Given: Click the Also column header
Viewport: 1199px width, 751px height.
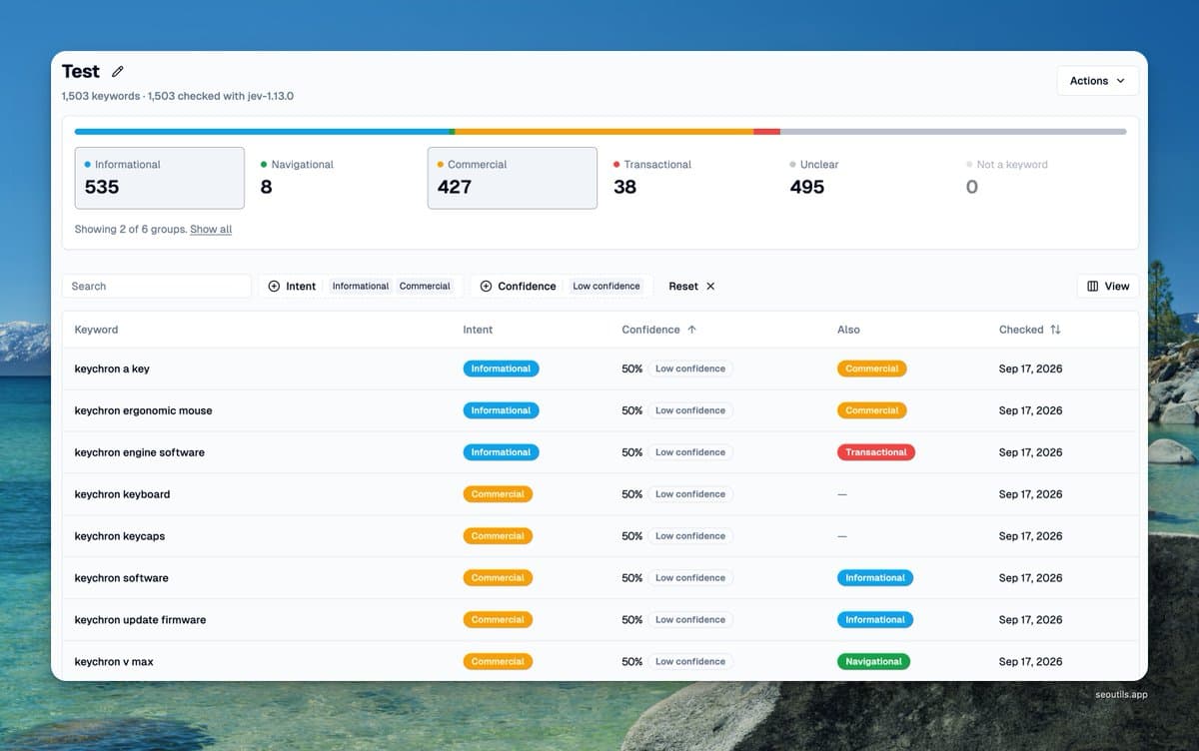Looking at the screenshot, I should 848,330.
